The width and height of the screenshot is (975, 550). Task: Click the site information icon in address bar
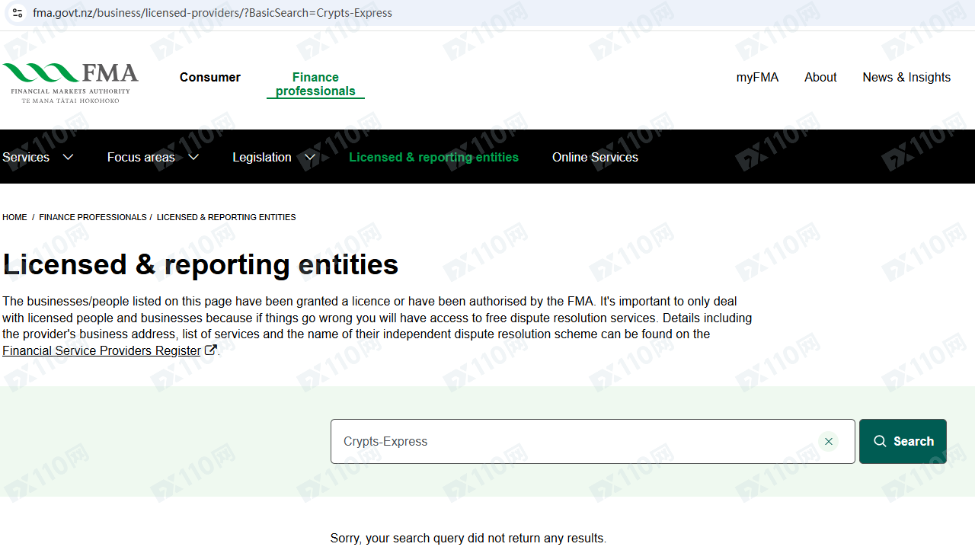coord(18,13)
